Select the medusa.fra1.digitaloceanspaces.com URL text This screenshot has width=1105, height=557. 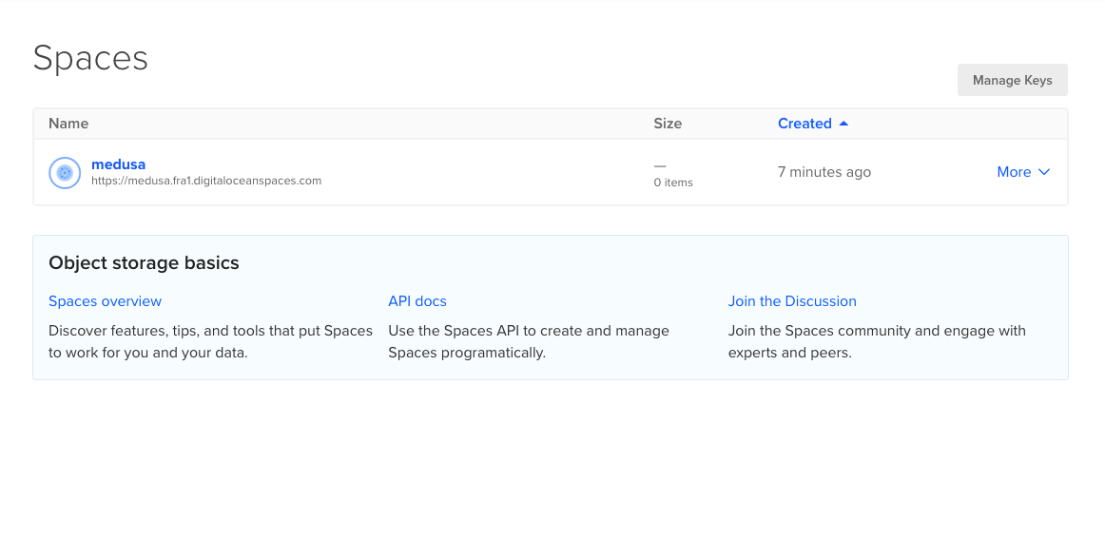click(205, 181)
